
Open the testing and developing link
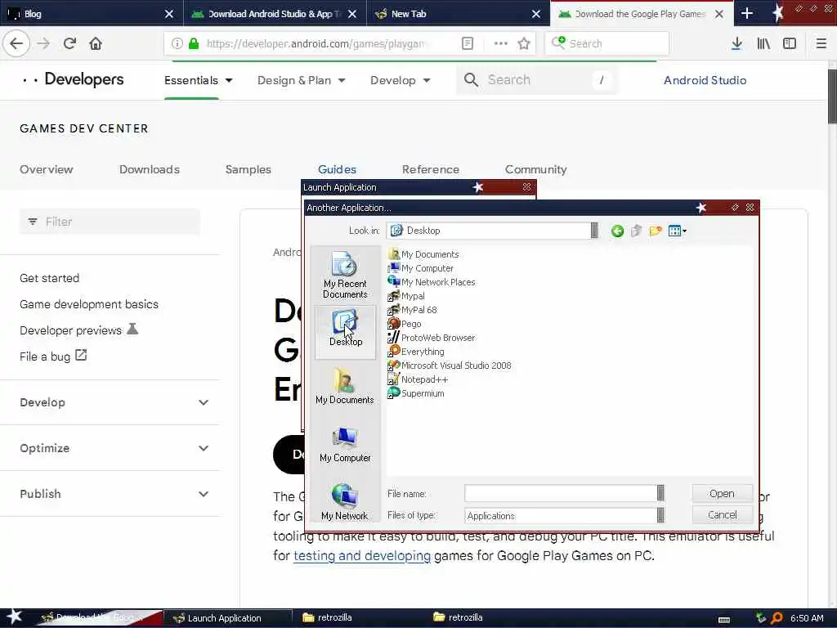(x=362, y=556)
